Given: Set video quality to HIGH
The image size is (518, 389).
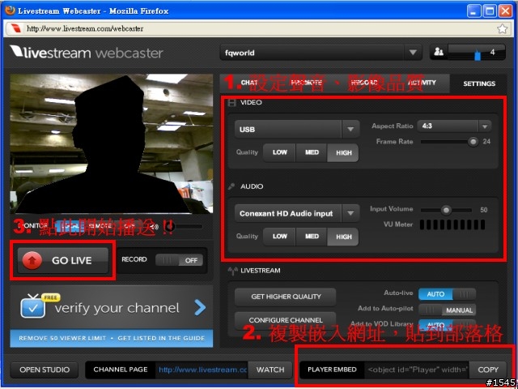Looking at the screenshot, I should pos(343,152).
